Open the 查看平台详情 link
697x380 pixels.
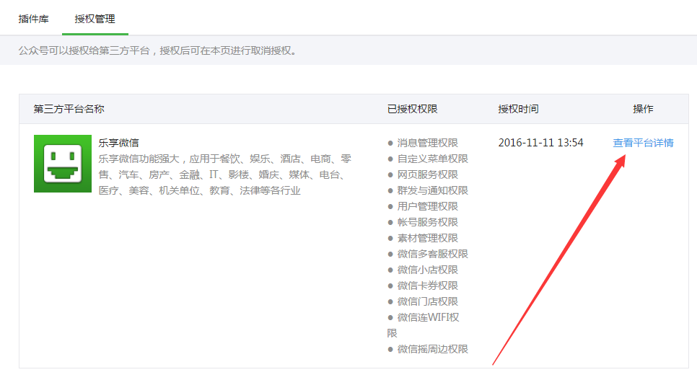643,143
